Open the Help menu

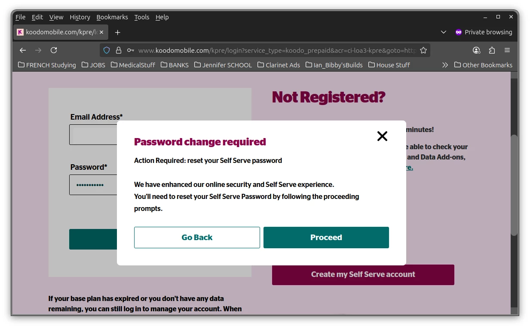162,17
